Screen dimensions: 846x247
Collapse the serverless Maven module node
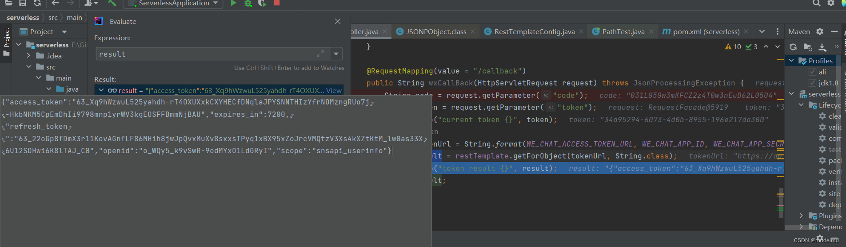pos(791,94)
